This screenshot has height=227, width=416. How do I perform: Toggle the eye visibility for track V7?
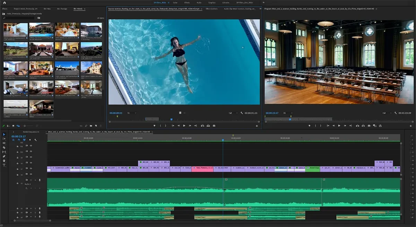coord(31,169)
